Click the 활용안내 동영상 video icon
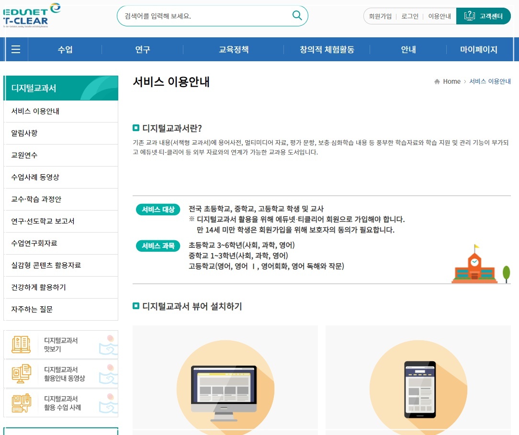Viewport: 519px width, 435px height. (x=21, y=373)
